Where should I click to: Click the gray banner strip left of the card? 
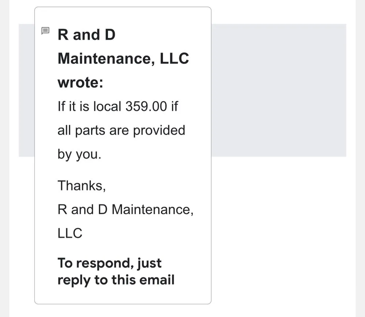tap(26, 90)
